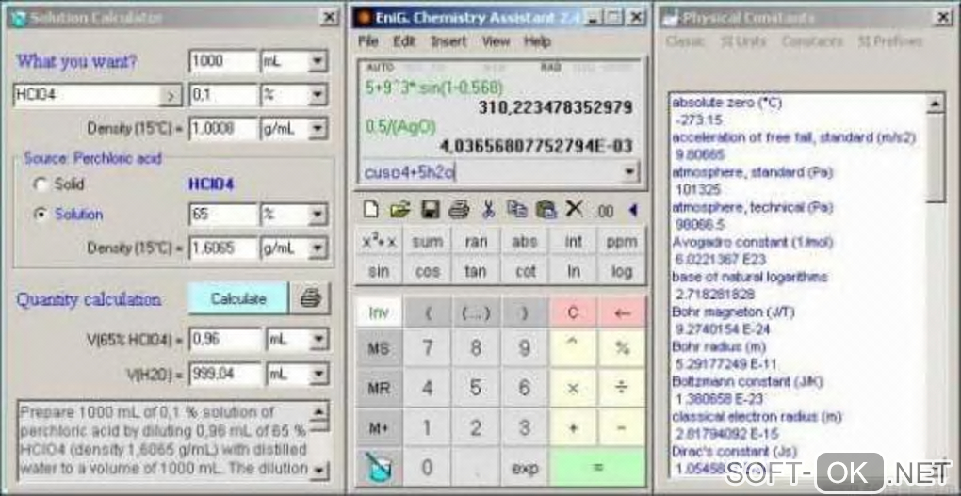This screenshot has height=496, width=961.
Task: Open % unit dropdown for 65 source
Action: point(318,215)
